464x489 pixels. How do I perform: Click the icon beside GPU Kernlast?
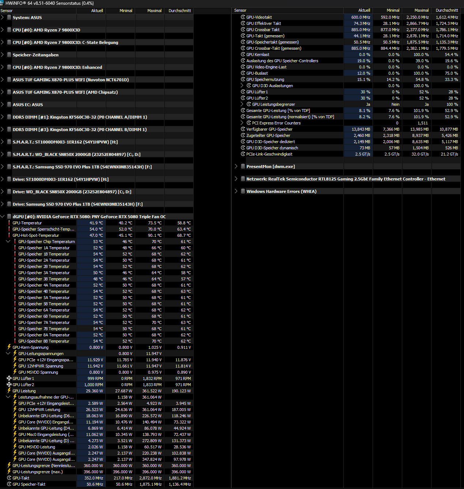[243, 55]
